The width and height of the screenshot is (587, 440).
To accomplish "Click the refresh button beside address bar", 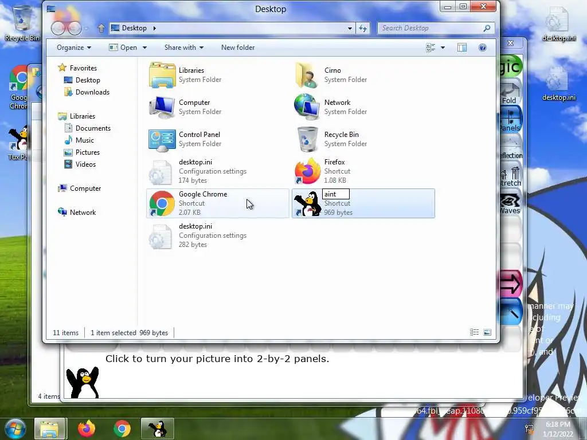I will [x=363, y=28].
